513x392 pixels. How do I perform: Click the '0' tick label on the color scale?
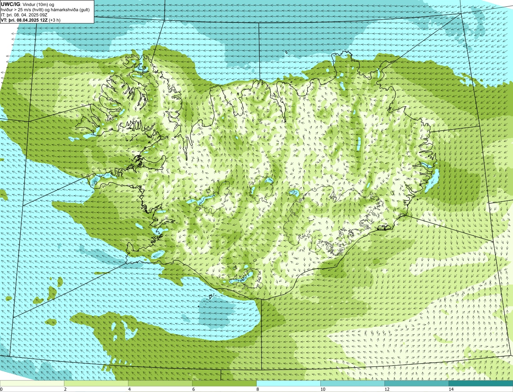tap(1, 389)
